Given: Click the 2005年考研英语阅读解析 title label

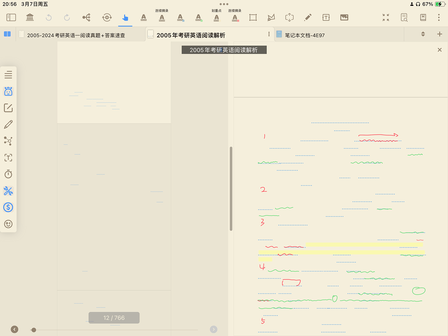Looking at the screenshot, I should point(224,50).
